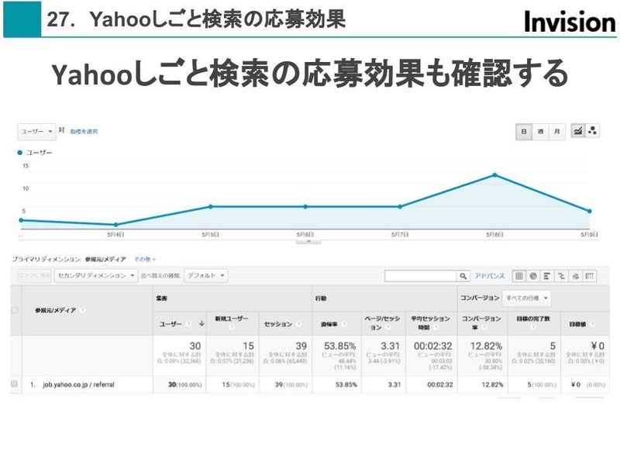This screenshot has width=620, height=465.
Task: Click the 12.82% conversion rate summary value
Action: pyautogui.click(x=486, y=346)
